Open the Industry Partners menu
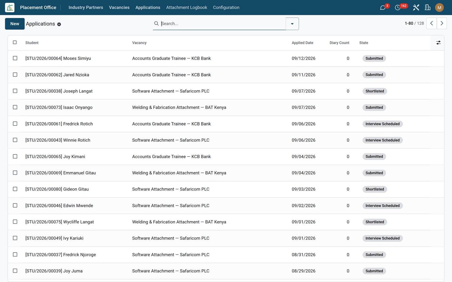452x282 pixels. [86, 8]
